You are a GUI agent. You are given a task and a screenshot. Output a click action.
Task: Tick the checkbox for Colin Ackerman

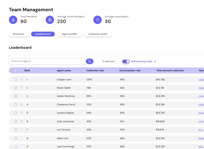coord(15,121)
